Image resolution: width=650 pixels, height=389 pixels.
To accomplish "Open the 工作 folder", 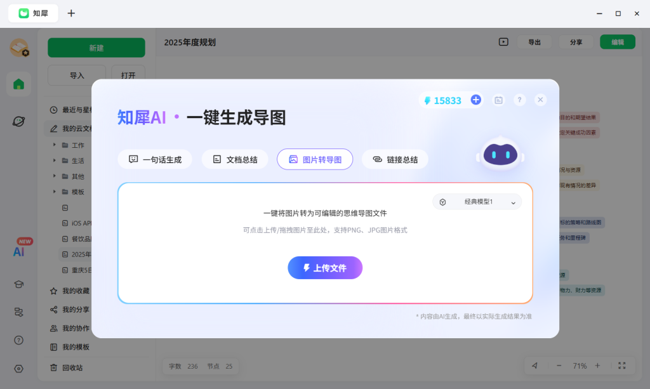I will (74, 145).
